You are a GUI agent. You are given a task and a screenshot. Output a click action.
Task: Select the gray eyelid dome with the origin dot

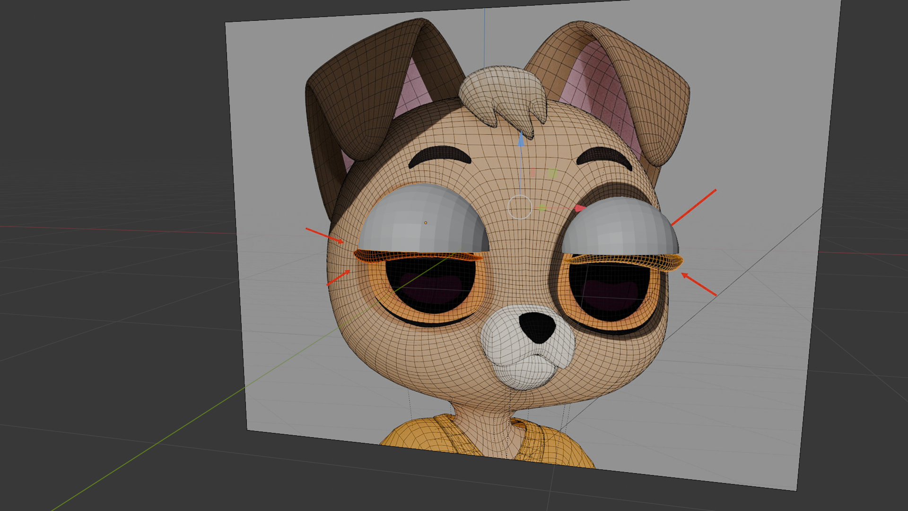[424, 218]
